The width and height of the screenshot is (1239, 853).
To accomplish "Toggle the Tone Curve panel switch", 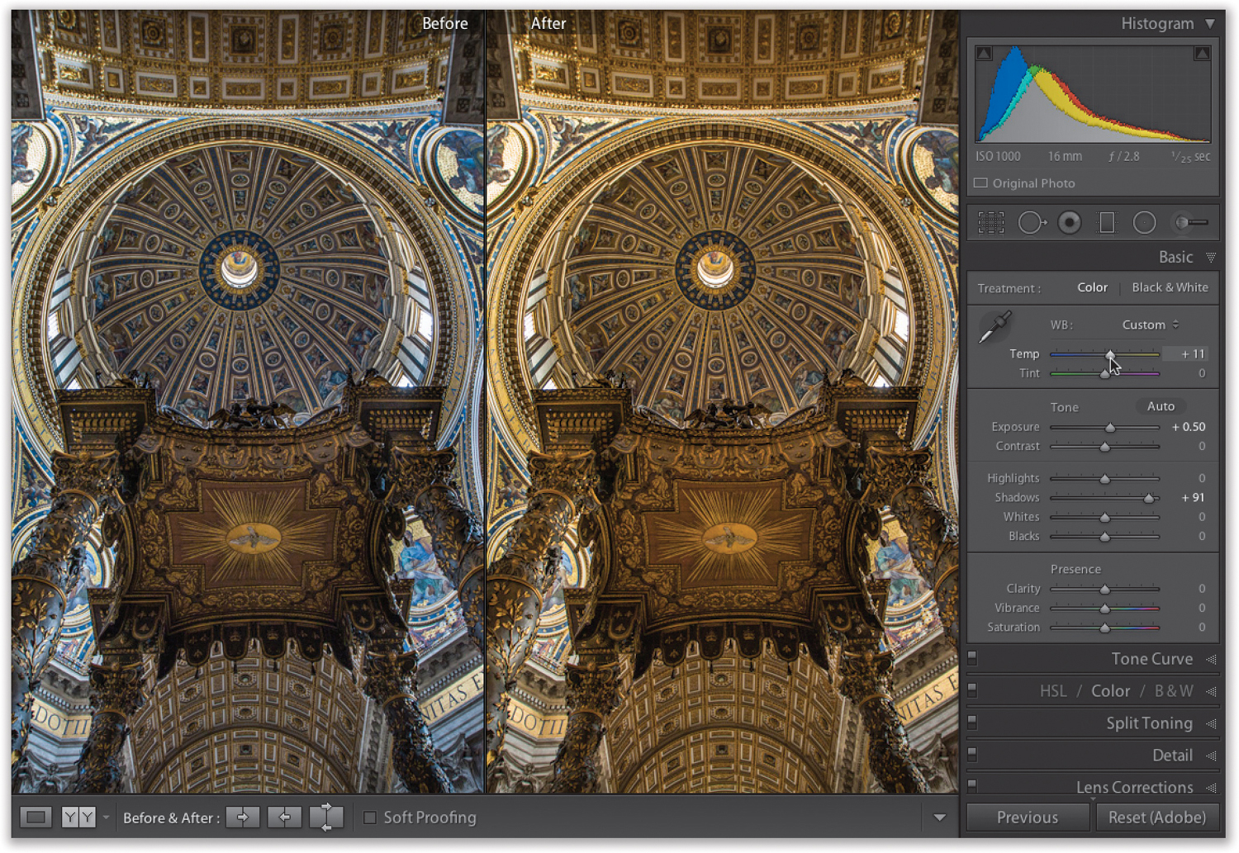I will tap(972, 658).
